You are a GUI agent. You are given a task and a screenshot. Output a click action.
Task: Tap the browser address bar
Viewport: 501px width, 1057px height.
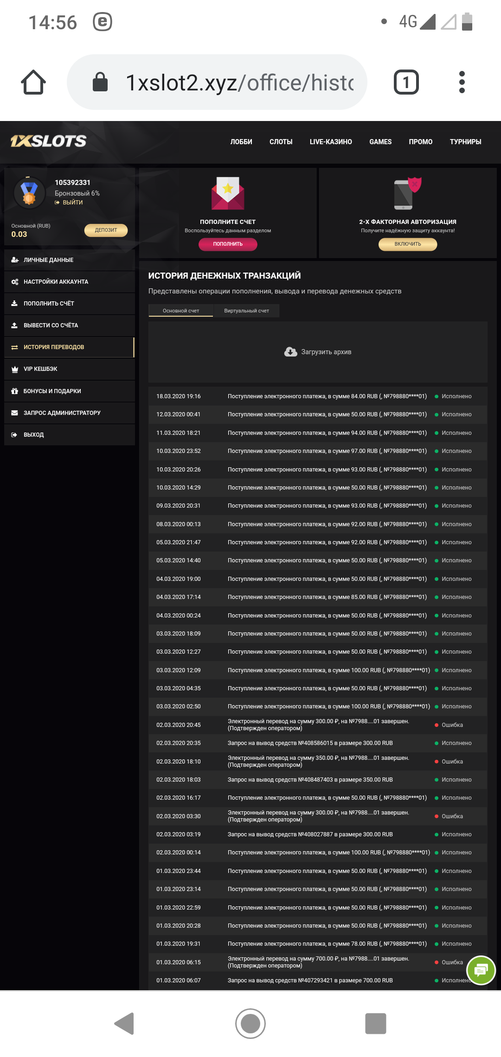(217, 83)
